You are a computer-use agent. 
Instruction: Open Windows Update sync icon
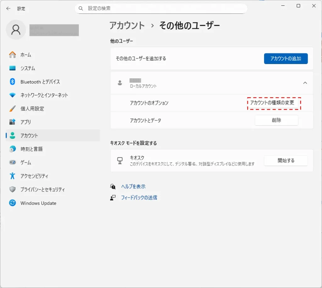pyautogui.click(x=13, y=203)
